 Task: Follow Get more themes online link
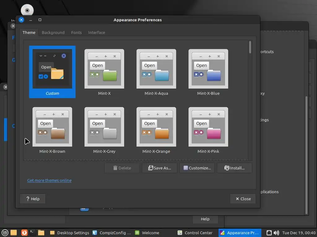point(49,180)
